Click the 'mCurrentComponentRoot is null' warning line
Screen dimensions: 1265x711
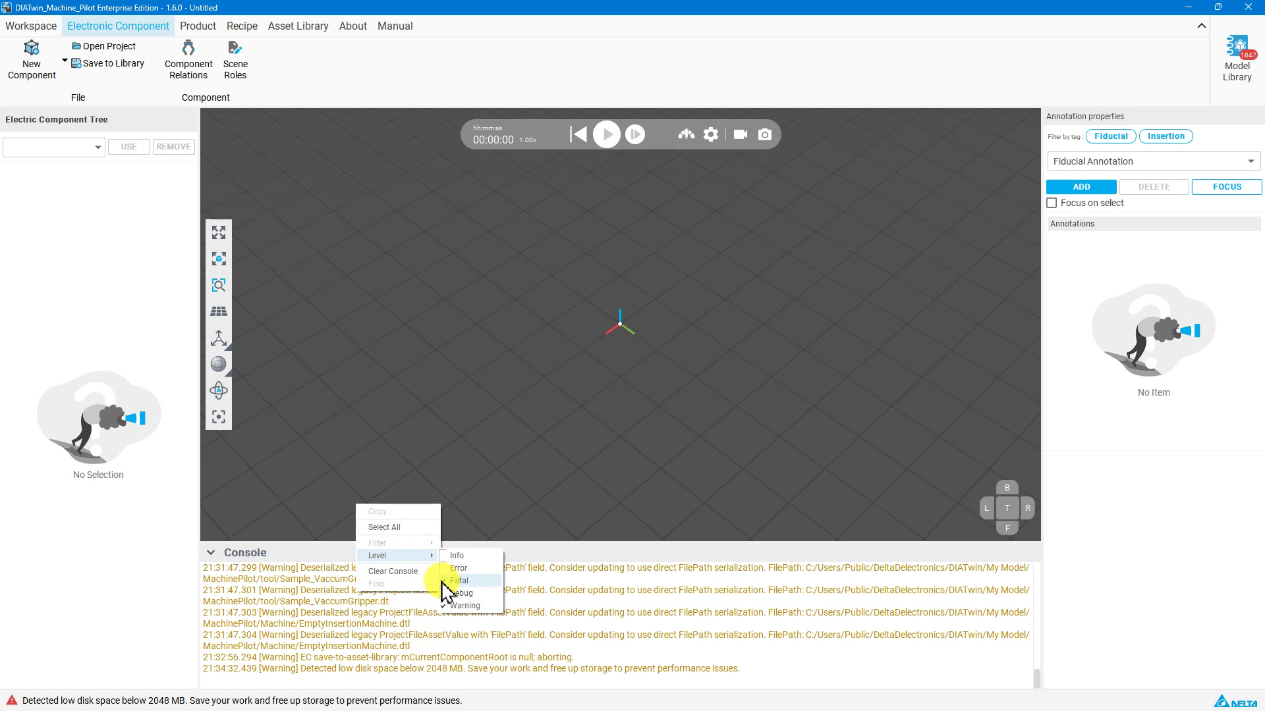pos(388,657)
